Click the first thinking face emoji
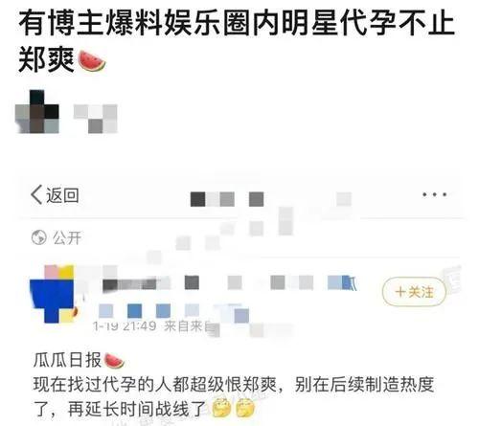Screen dimensions: 479x426 [221, 408]
